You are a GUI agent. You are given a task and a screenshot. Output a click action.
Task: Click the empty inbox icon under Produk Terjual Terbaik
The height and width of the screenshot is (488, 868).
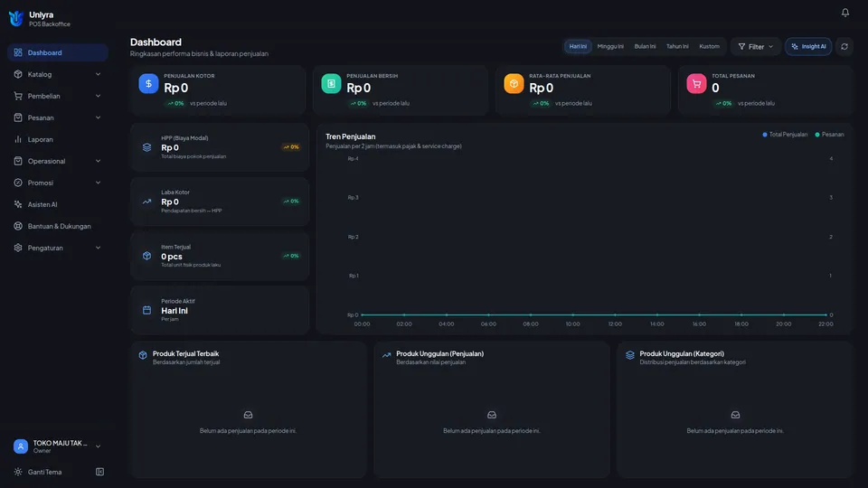248,415
